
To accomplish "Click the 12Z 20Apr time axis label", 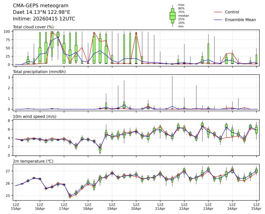I will 136,206.
